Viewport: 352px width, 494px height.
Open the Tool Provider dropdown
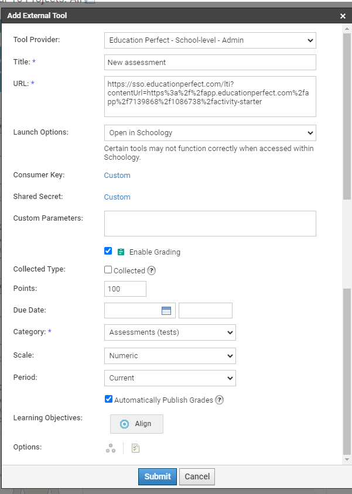tap(210, 40)
